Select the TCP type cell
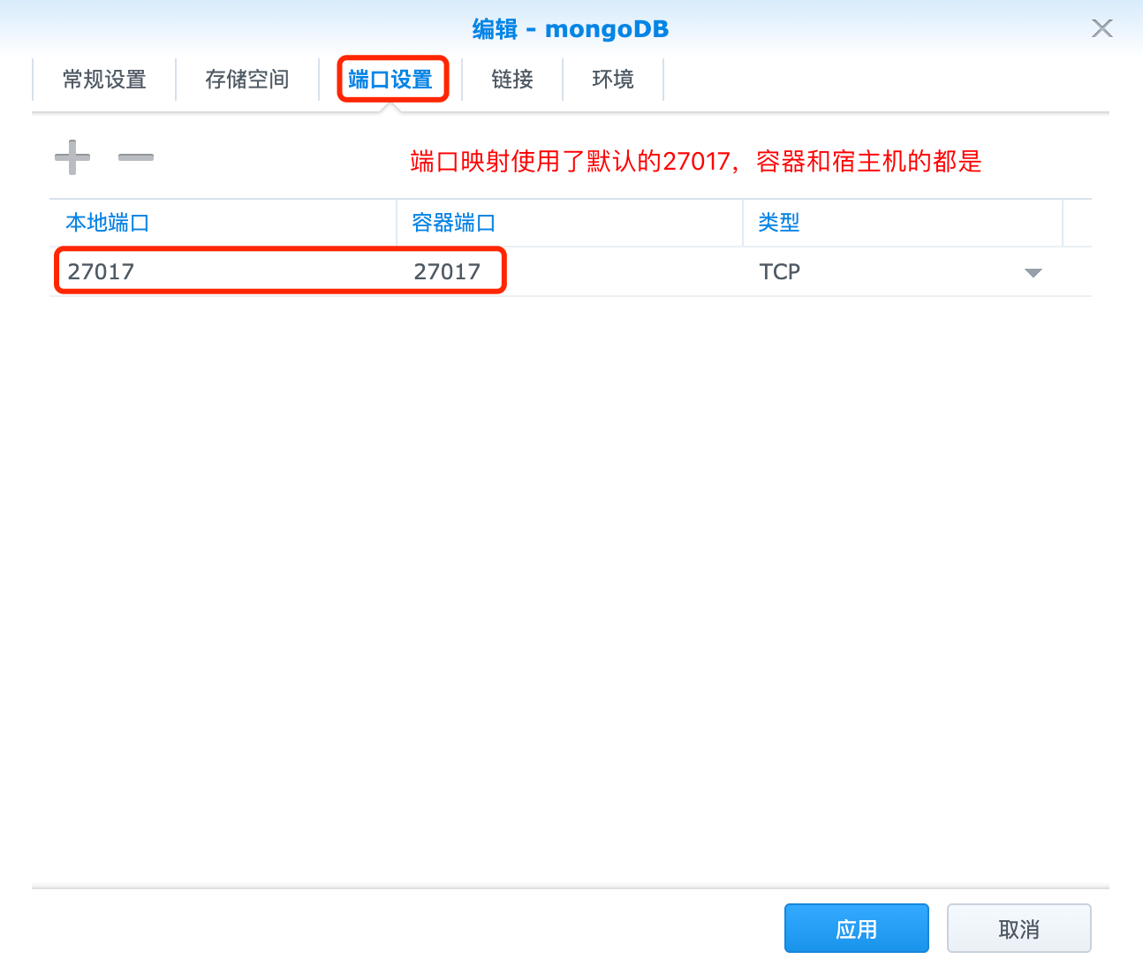 click(x=780, y=271)
